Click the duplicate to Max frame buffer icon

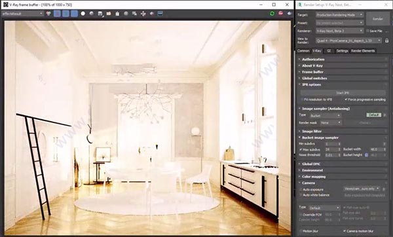126,14
